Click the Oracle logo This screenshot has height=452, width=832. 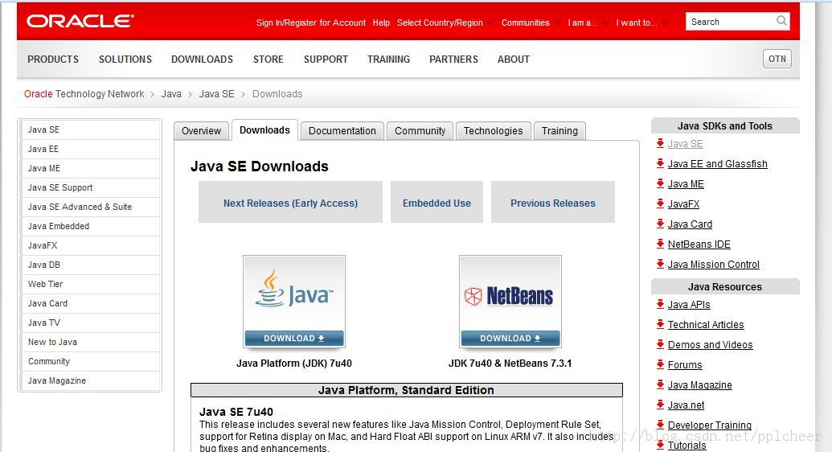click(x=80, y=21)
